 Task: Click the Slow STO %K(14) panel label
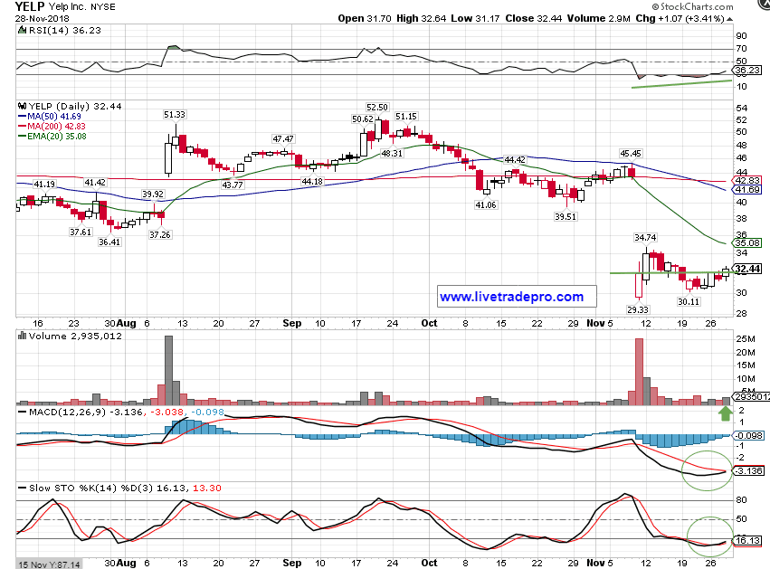(65, 488)
